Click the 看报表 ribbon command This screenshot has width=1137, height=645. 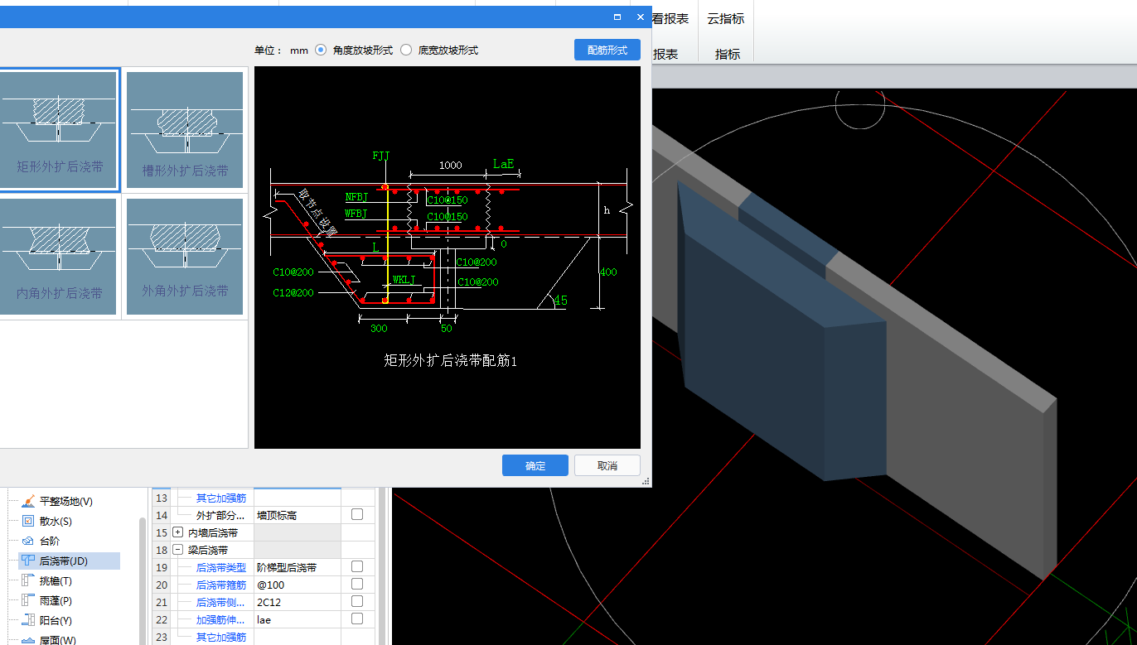[670, 18]
